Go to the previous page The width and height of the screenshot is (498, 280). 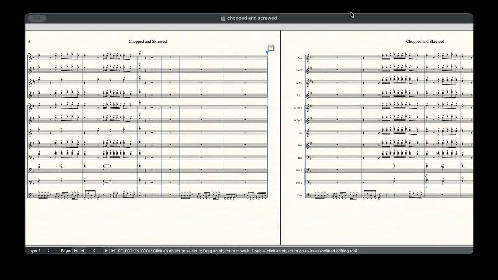(x=82, y=251)
